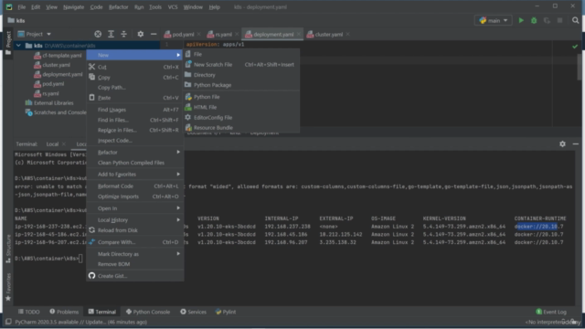
Task: Click Collapse All icon in Project panel
Action: pyautogui.click(x=124, y=35)
